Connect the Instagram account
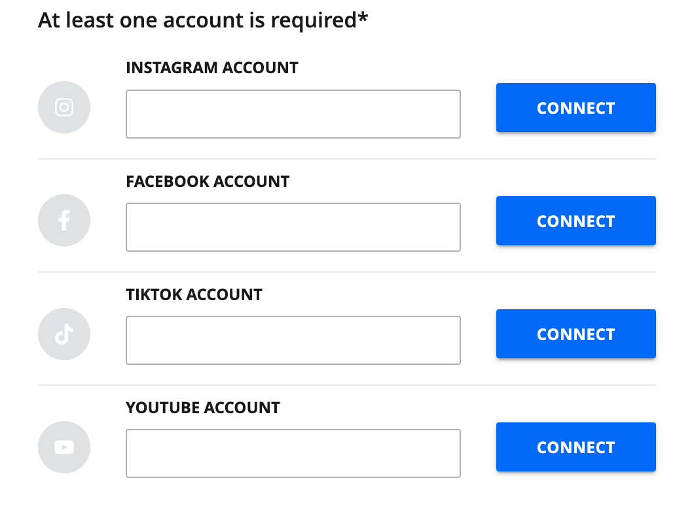 pos(576,107)
